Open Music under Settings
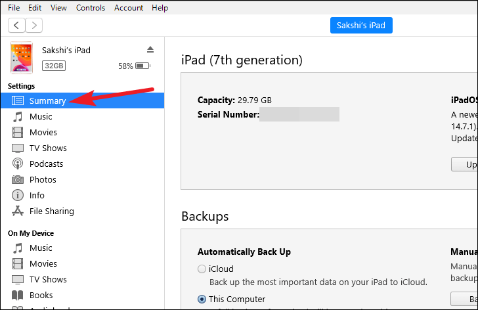Screen dimensions: 478x310 coord(82,116)
